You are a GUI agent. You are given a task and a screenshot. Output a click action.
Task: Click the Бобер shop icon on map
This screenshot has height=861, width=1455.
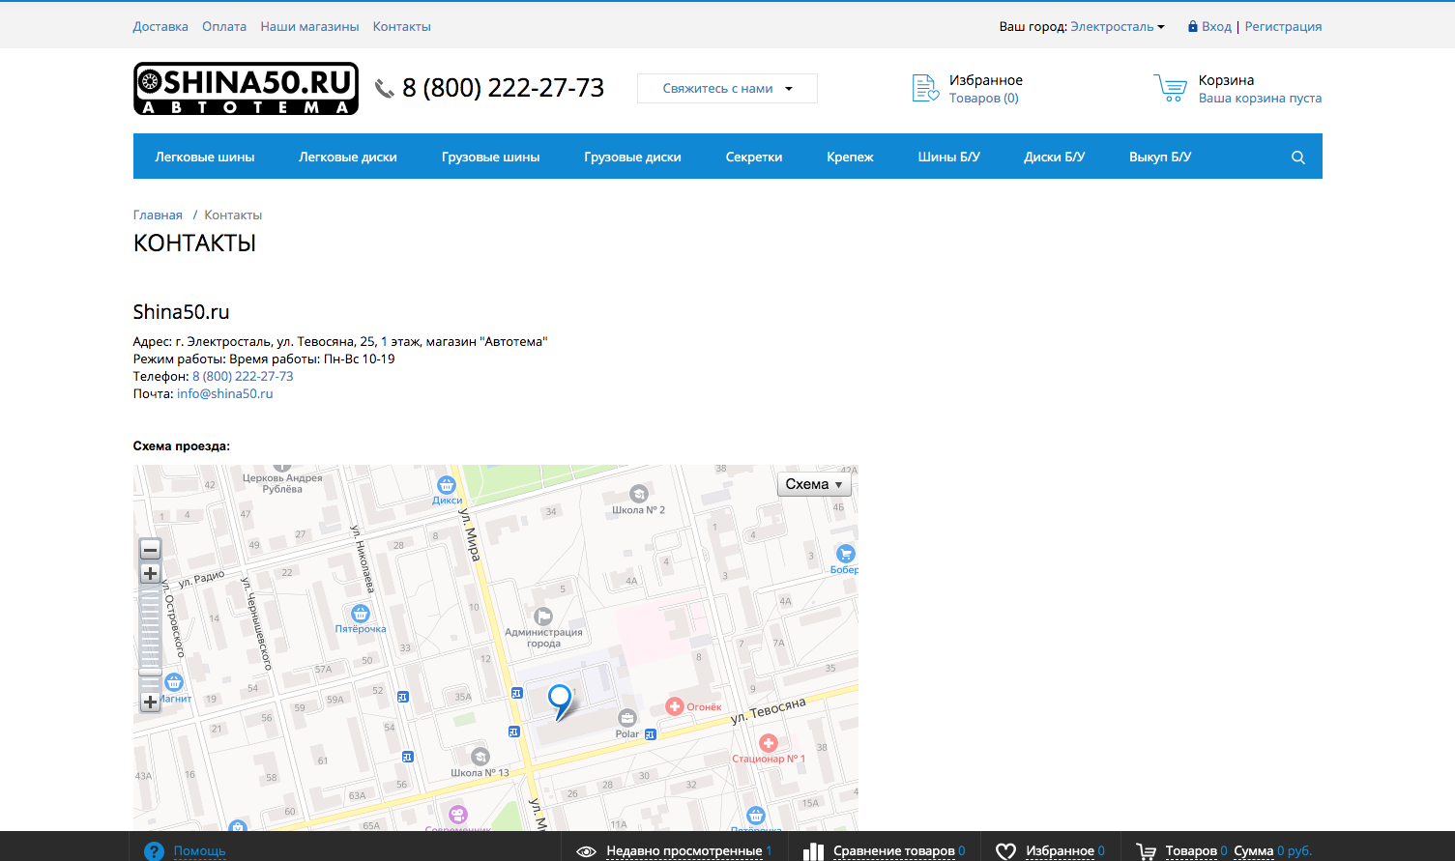[846, 554]
